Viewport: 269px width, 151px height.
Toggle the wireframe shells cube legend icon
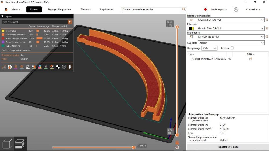[64, 67]
